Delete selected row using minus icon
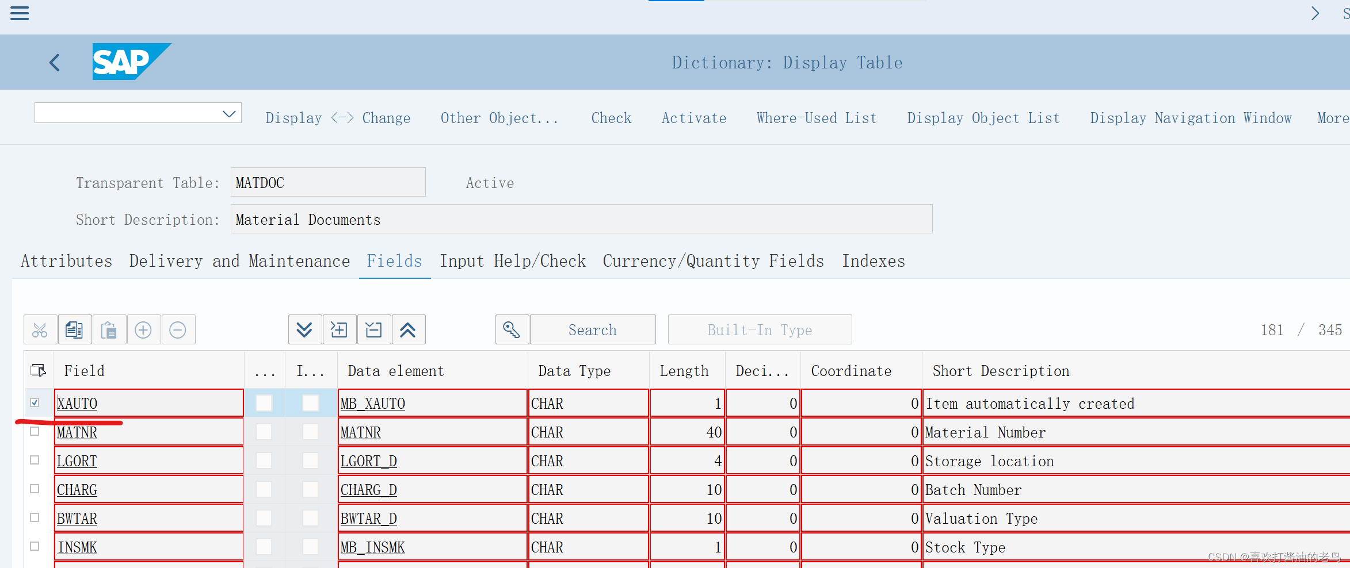Image resolution: width=1350 pixels, height=568 pixels. coord(178,329)
